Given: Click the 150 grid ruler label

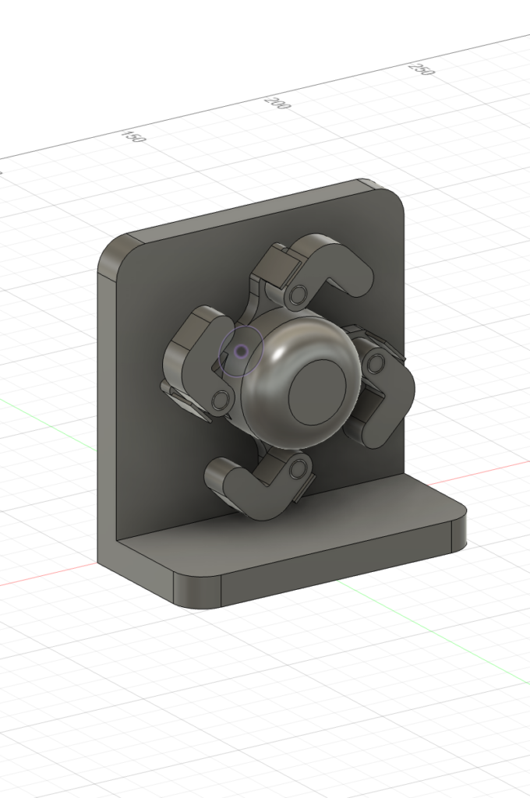Looking at the screenshot, I should (133, 136).
